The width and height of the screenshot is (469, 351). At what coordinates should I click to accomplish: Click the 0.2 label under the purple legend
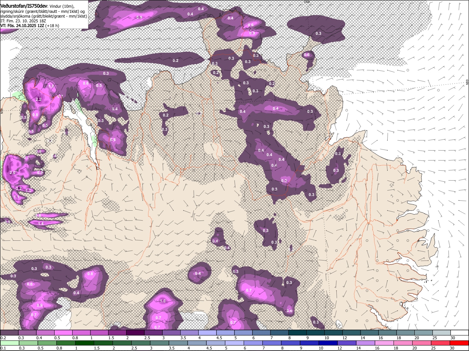point(3,337)
